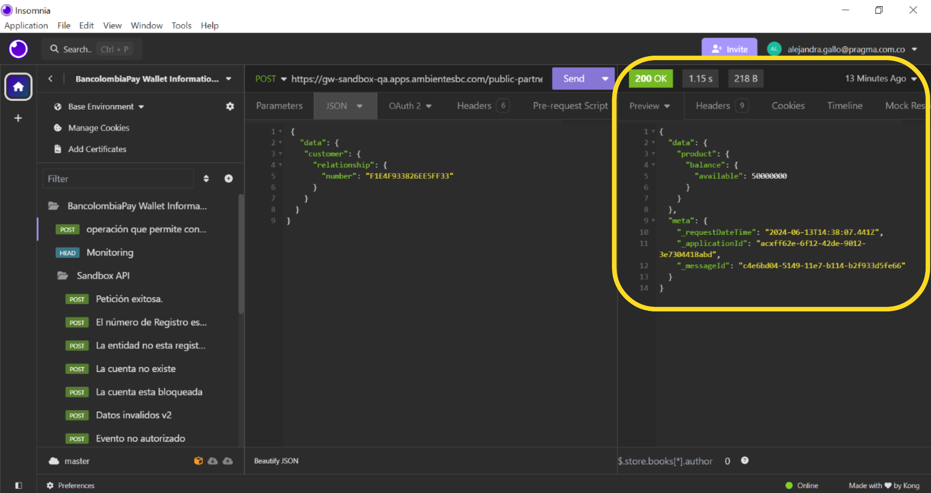The height and width of the screenshot is (493, 931).
Task: Expand the Base Environment dropdown
Action: pyautogui.click(x=141, y=107)
